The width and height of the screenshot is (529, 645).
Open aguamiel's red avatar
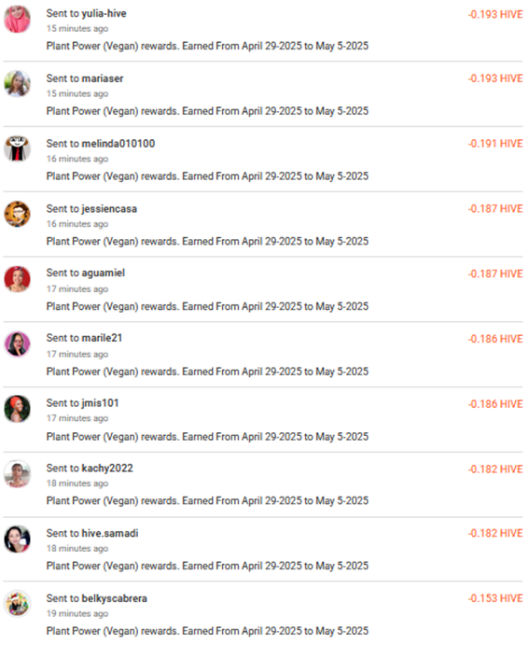[x=18, y=279]
